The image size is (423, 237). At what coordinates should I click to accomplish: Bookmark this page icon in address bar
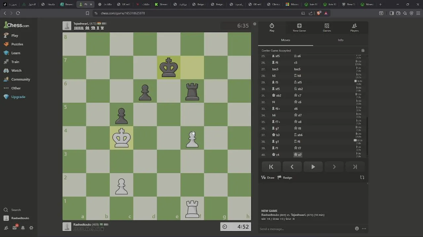coord(87,13)
